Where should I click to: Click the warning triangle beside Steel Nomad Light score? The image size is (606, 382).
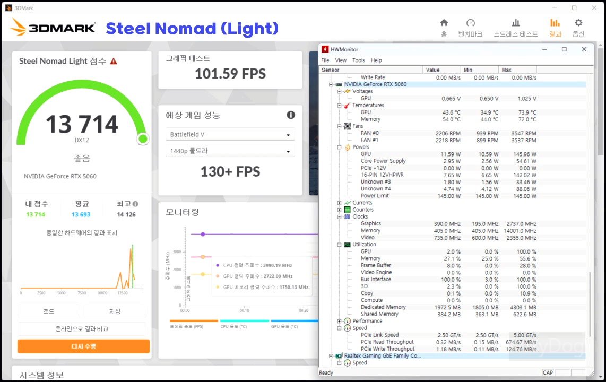(x=114, y=61)
